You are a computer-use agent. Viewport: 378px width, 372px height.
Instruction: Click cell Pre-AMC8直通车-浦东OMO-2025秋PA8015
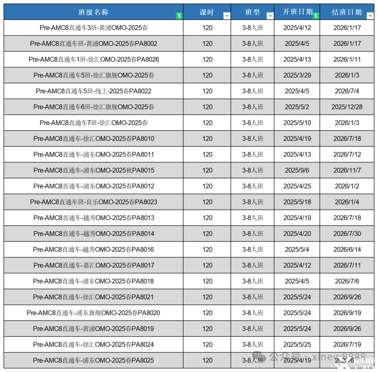(x=93, y=170)
